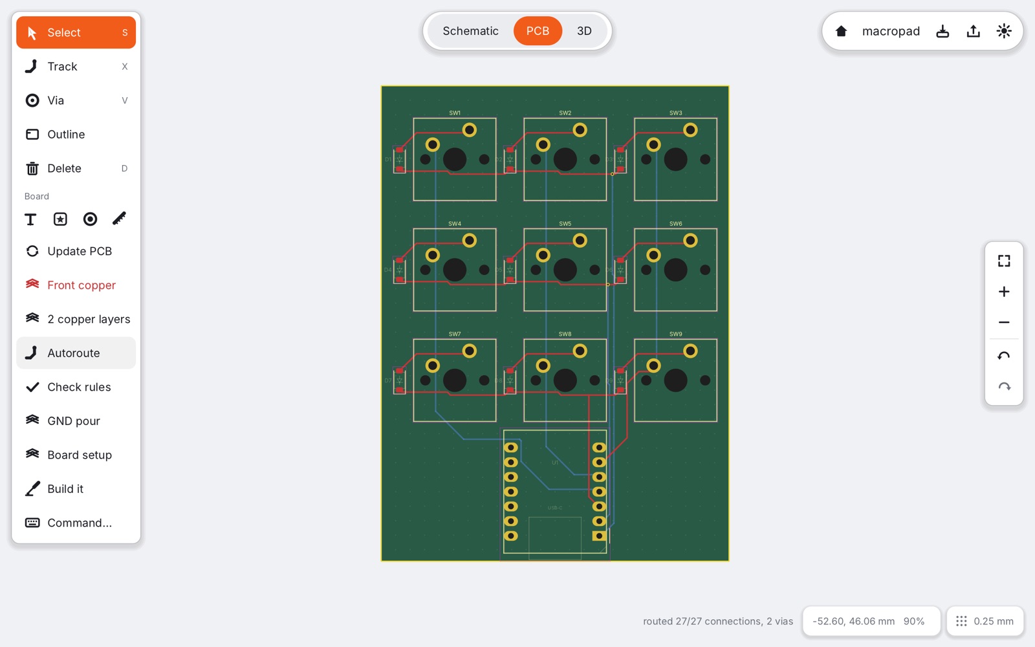
Task: Click the routed 27/27 connections status text
Action: point(718,621)
